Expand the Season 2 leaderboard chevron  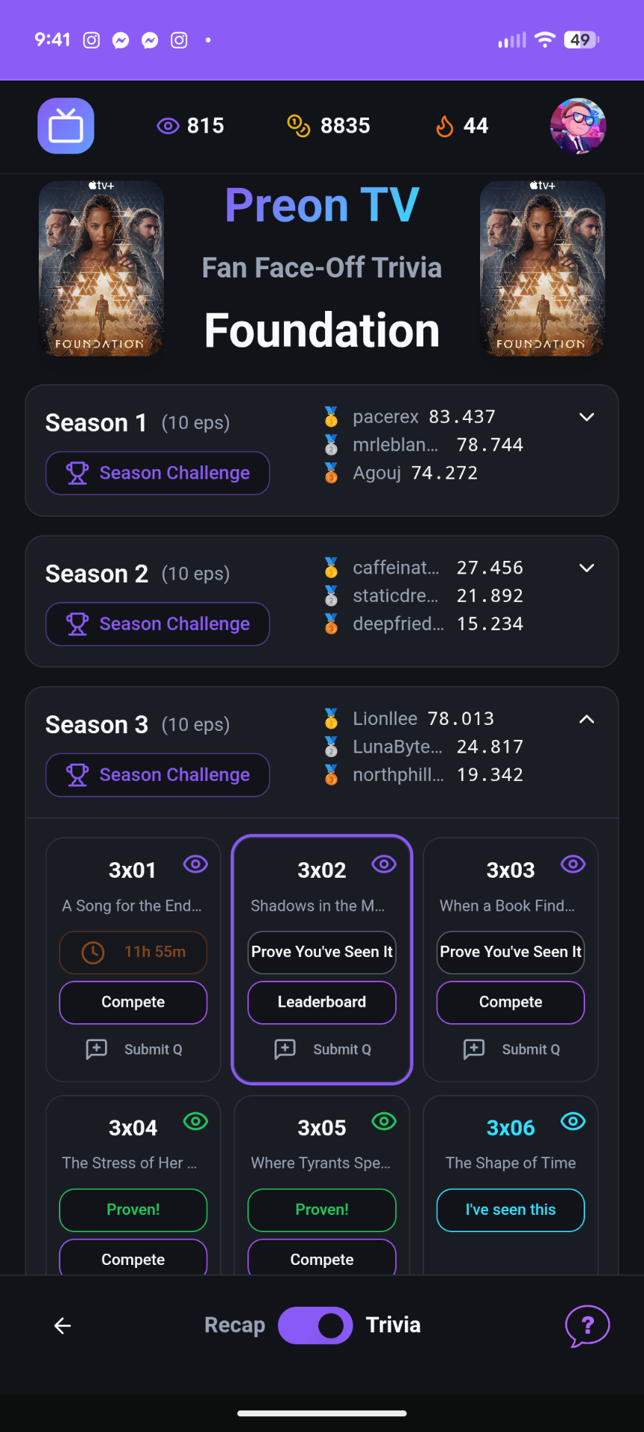click(587, 568)
